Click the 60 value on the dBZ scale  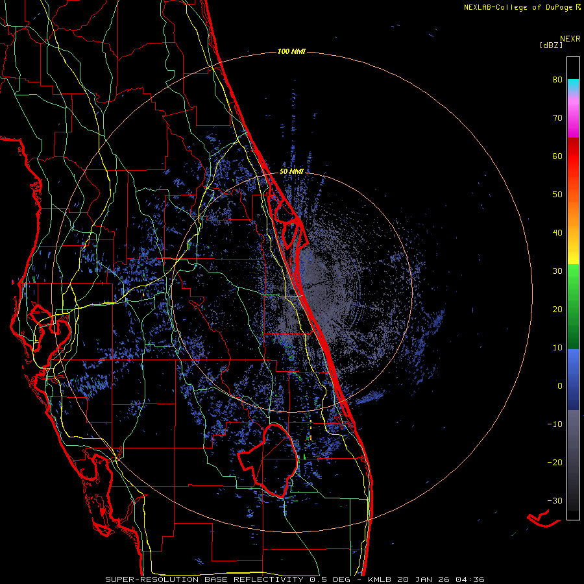click(557, 156)
